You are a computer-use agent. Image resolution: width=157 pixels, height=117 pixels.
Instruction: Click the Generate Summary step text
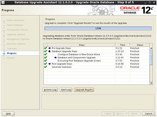coord(62,67)
